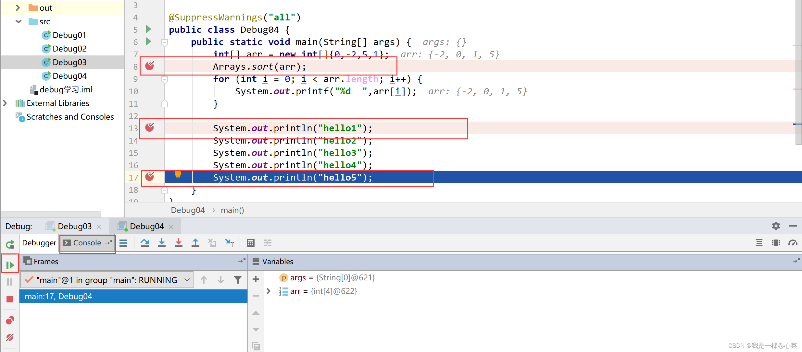This screenshot has width=802, height=352.
Task: Click the main() breadcrumb
Action: click(232, 210)
